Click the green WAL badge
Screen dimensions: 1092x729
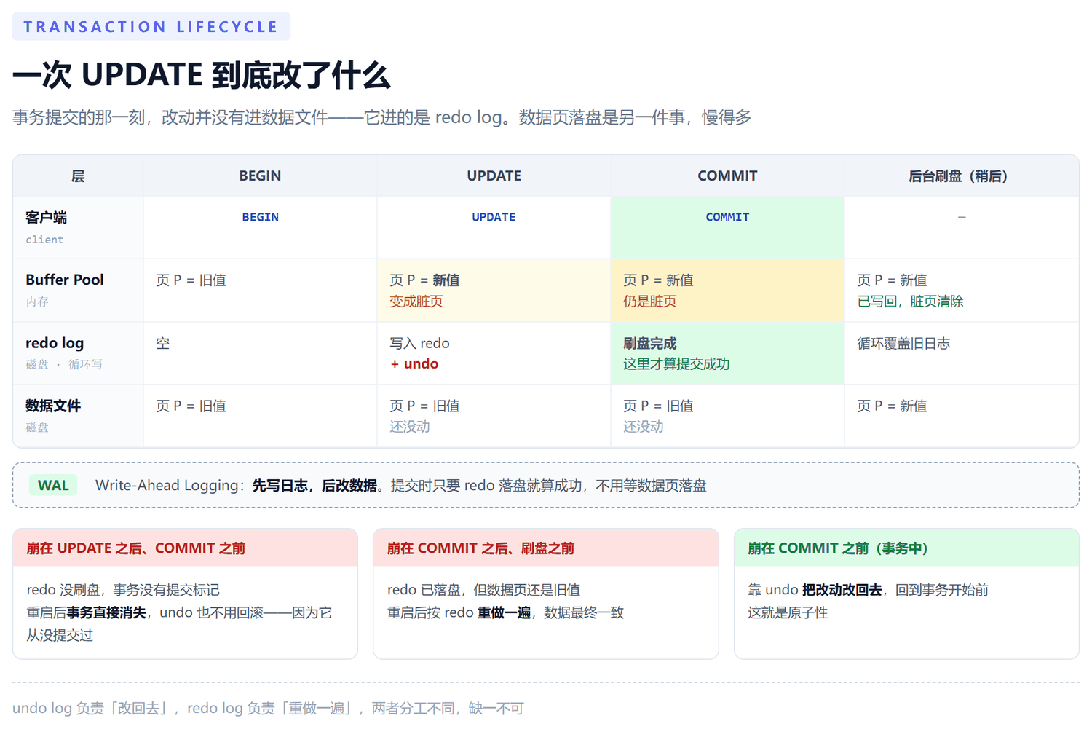(x=53, y=486)
